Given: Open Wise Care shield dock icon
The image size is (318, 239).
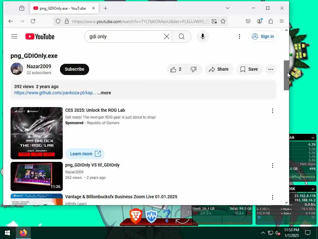Looking at the screenshot, I should point(151,217).
